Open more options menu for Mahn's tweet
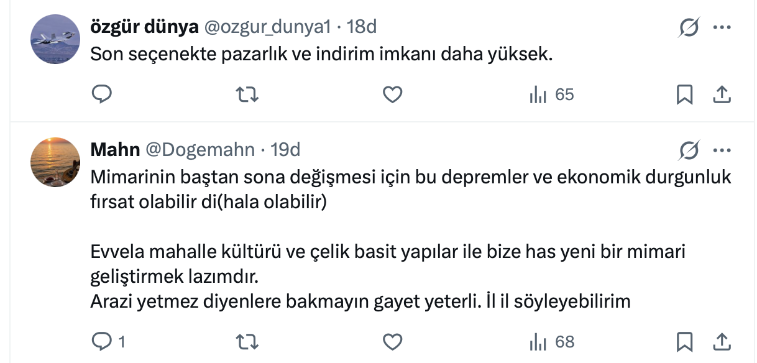 [721, 150]
